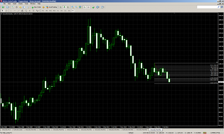Open a New Chart window
The image size is (224, 134).
3,7
